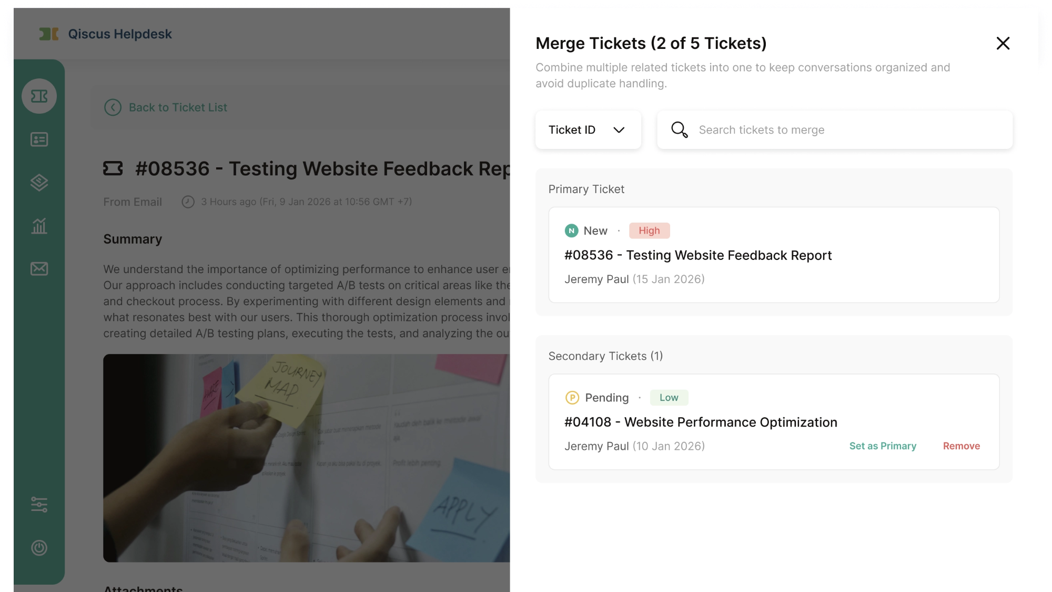This screenshot has width=1052, height=592.
Task: Remove secondary ticket #04108
Action: pyautogui.click(x=961, y=446)
